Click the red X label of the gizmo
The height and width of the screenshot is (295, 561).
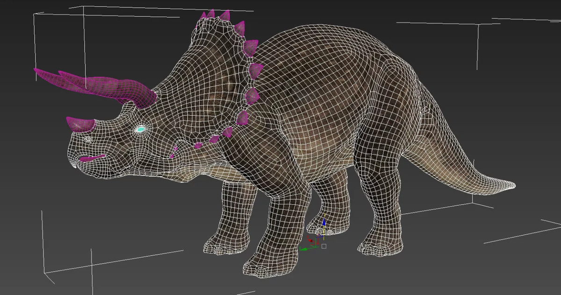[308, 237]
